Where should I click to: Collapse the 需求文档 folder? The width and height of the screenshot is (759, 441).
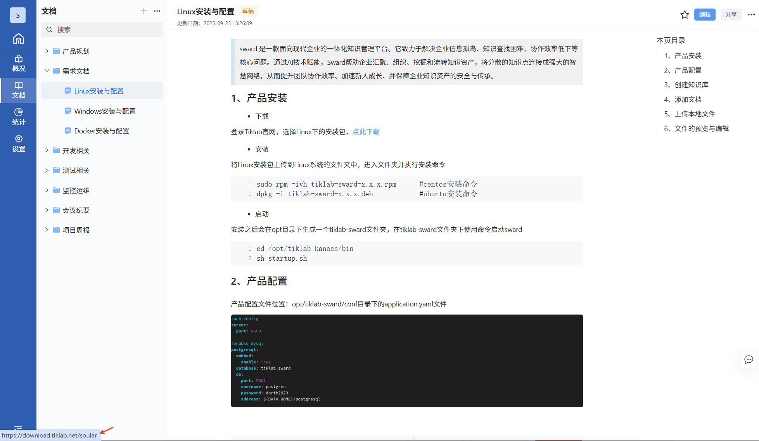[x=47, y=71]
